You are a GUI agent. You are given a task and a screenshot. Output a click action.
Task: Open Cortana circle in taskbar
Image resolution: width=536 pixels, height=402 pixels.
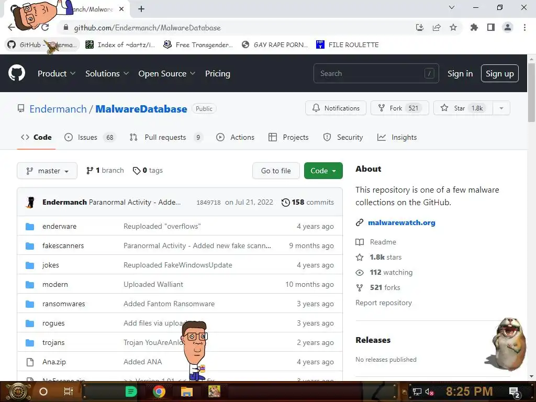pyautogui.click(x=43, y=392)
